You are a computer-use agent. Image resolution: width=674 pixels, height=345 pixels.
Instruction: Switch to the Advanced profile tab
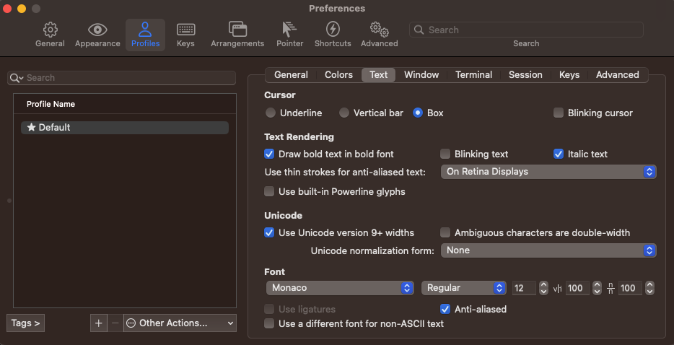point(617,75)
